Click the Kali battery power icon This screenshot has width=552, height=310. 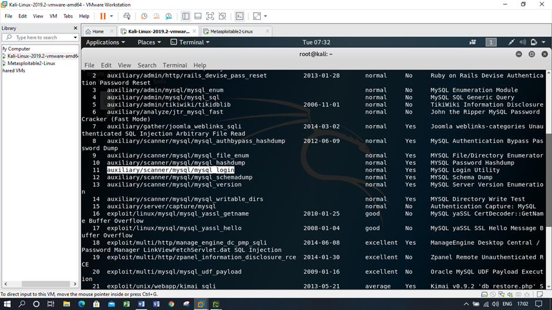tap(534, 42)
